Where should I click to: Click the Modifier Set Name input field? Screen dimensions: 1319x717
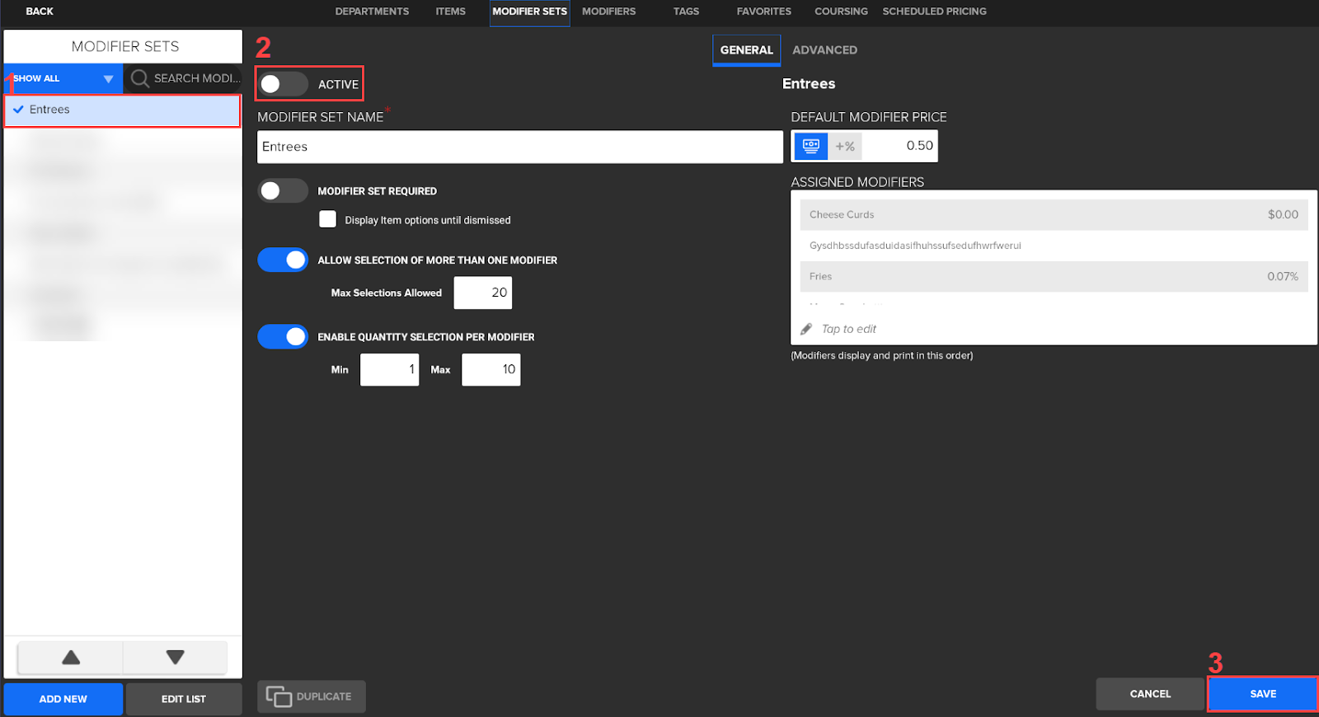519,147
